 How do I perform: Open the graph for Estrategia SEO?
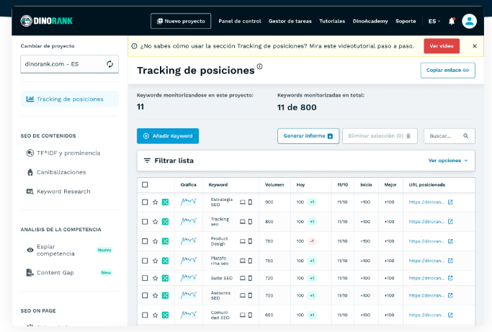(189, 202)
